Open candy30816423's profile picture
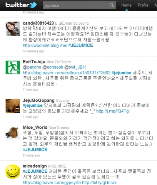Viewport: 157px width, 185px height. coord(13,29)
